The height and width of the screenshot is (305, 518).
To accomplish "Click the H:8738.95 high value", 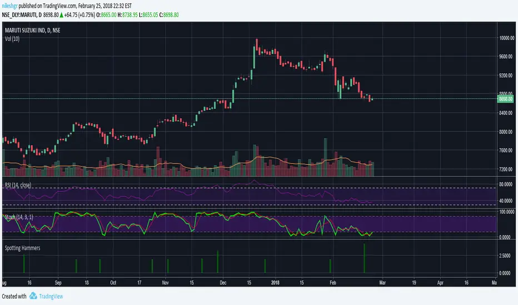I will coord(127,15).
